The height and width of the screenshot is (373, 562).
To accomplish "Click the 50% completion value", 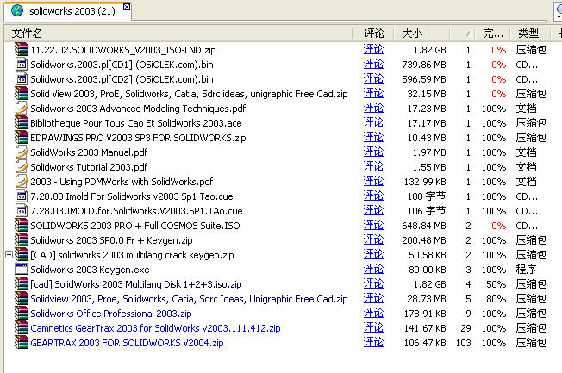I will (496, 284).
